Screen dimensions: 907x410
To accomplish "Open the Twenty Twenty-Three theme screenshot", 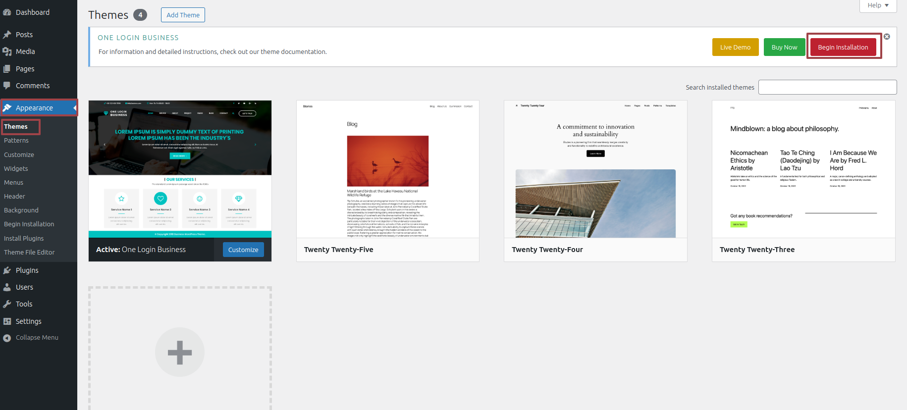I will click(x=803, y=169).
